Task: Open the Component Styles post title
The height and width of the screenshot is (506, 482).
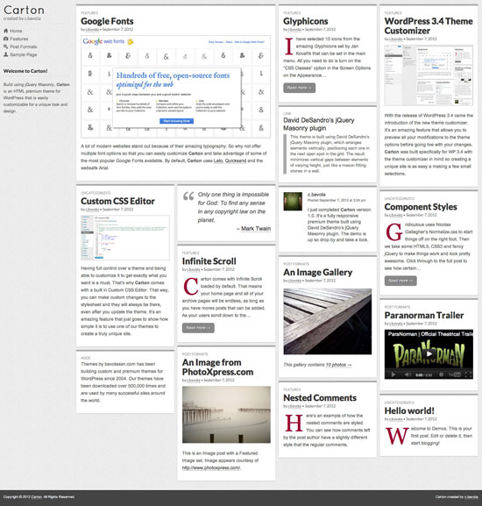Action: pyautogui.click(x=421, y=207)
